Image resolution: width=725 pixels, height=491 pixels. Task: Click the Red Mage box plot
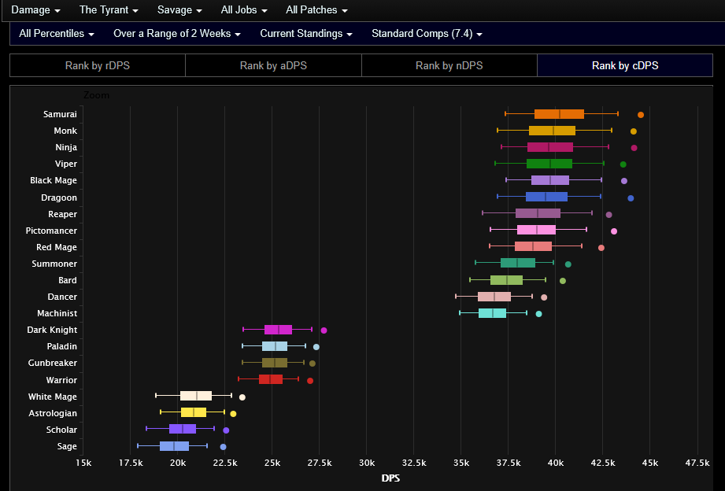(x=533, y=246)
